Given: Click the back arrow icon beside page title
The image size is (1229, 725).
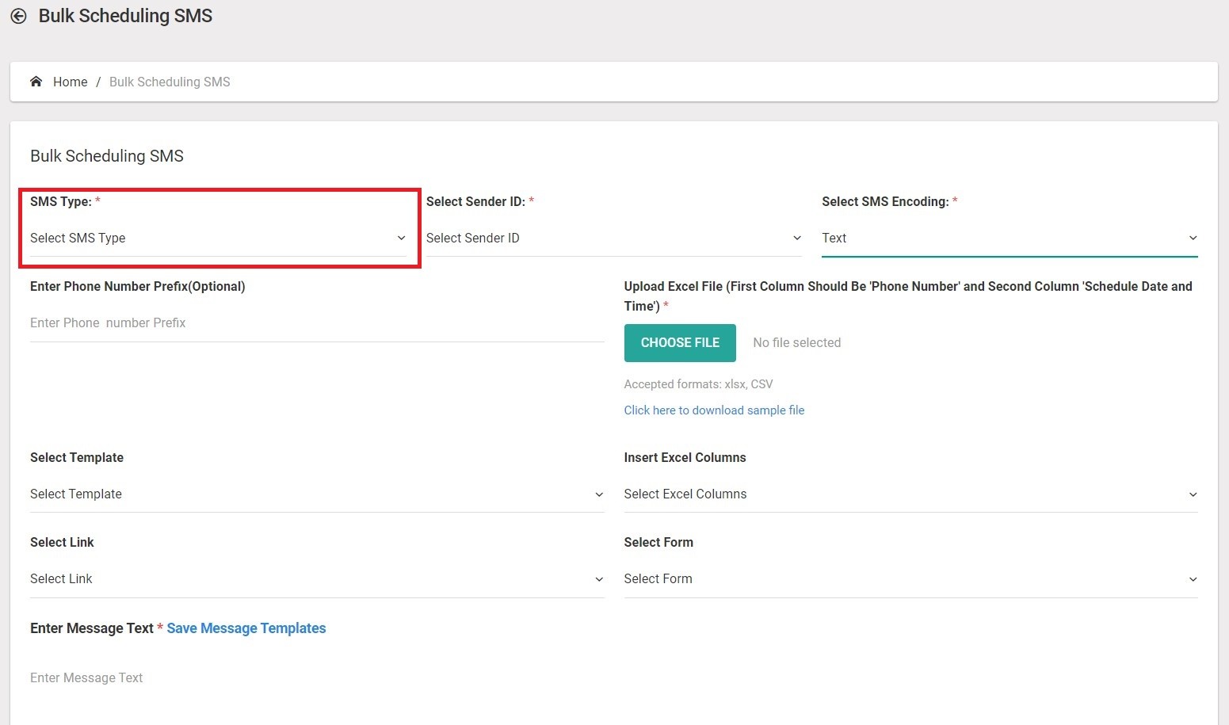Looking at the screenshot, I should click(x=18, y=16).
